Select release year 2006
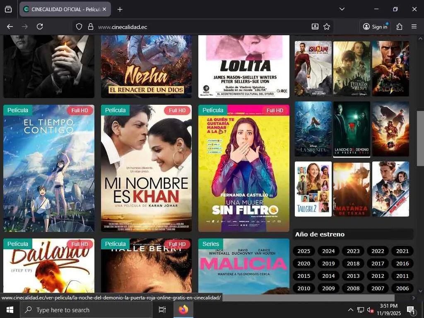Viewport: 424px width, 318px height. [x=402, y=288]
